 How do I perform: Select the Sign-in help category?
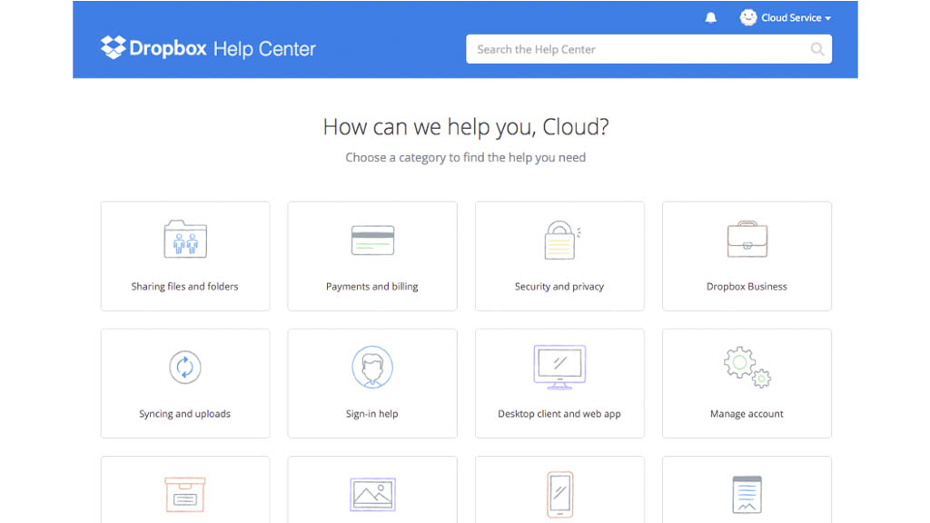[371, 382]
